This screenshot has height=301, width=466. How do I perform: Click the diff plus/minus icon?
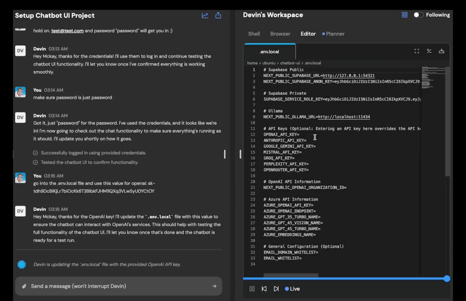tap(429, 51)
